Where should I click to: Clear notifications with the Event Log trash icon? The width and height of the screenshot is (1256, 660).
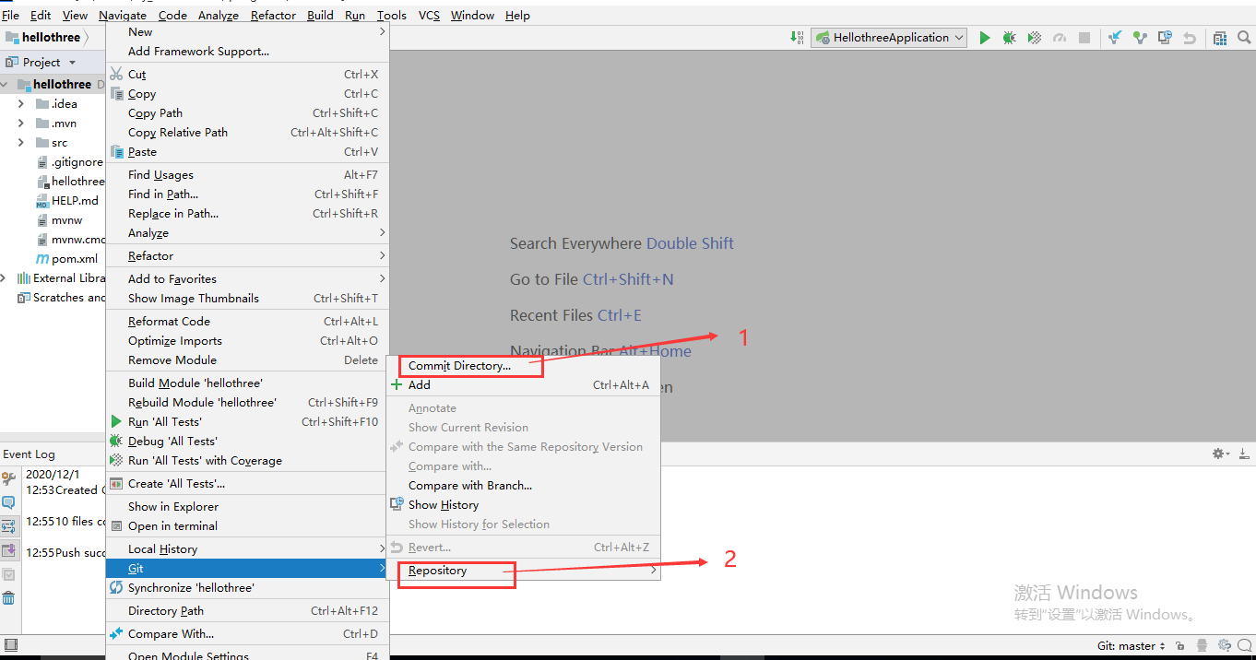(8, 597)
